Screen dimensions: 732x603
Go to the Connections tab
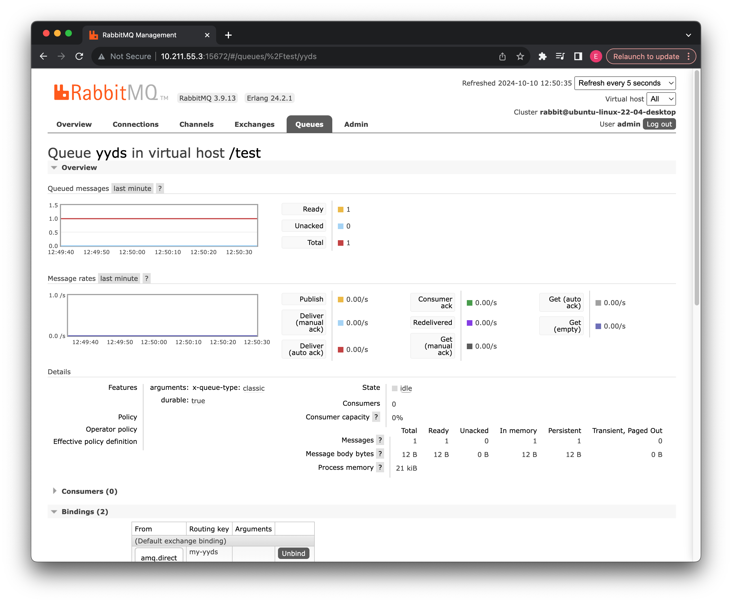pyautogui.click(x=135, y=124)
